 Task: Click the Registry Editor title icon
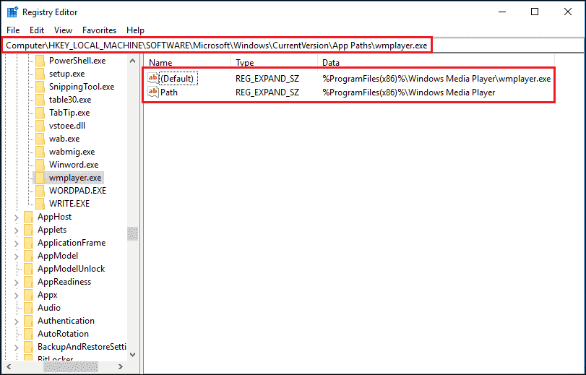12,12
